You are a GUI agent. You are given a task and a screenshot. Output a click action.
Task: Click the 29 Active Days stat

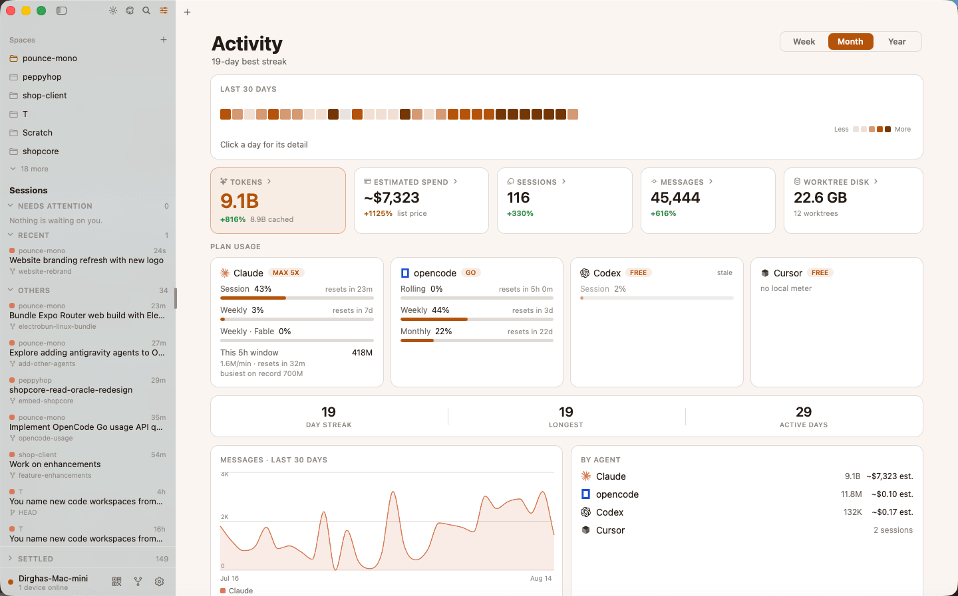pos(804,417)
